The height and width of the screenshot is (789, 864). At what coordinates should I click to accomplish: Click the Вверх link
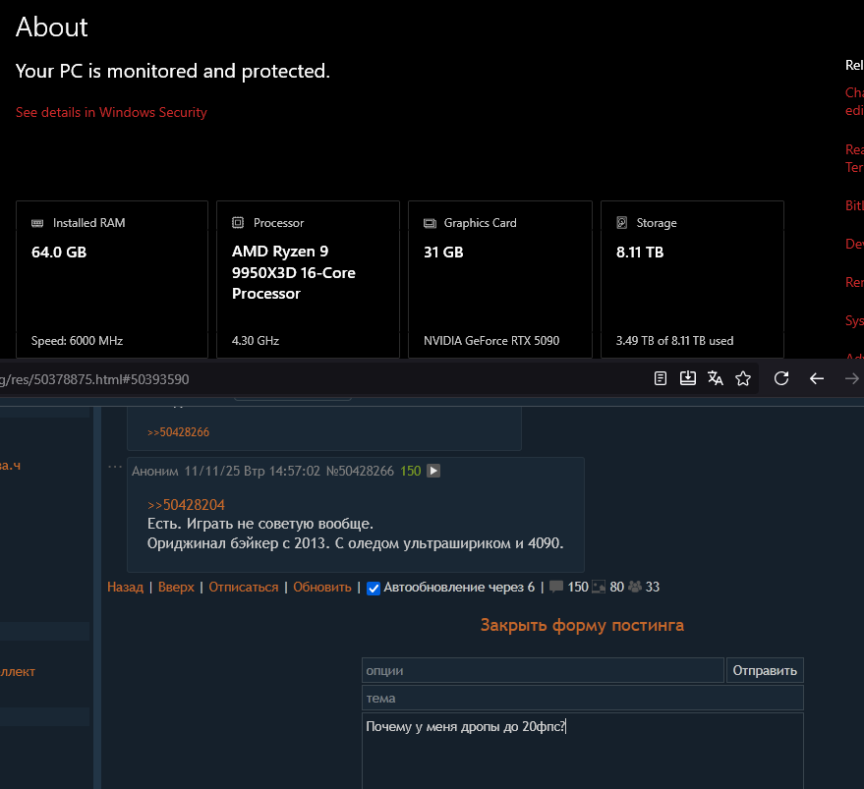[x=176, y=588]
